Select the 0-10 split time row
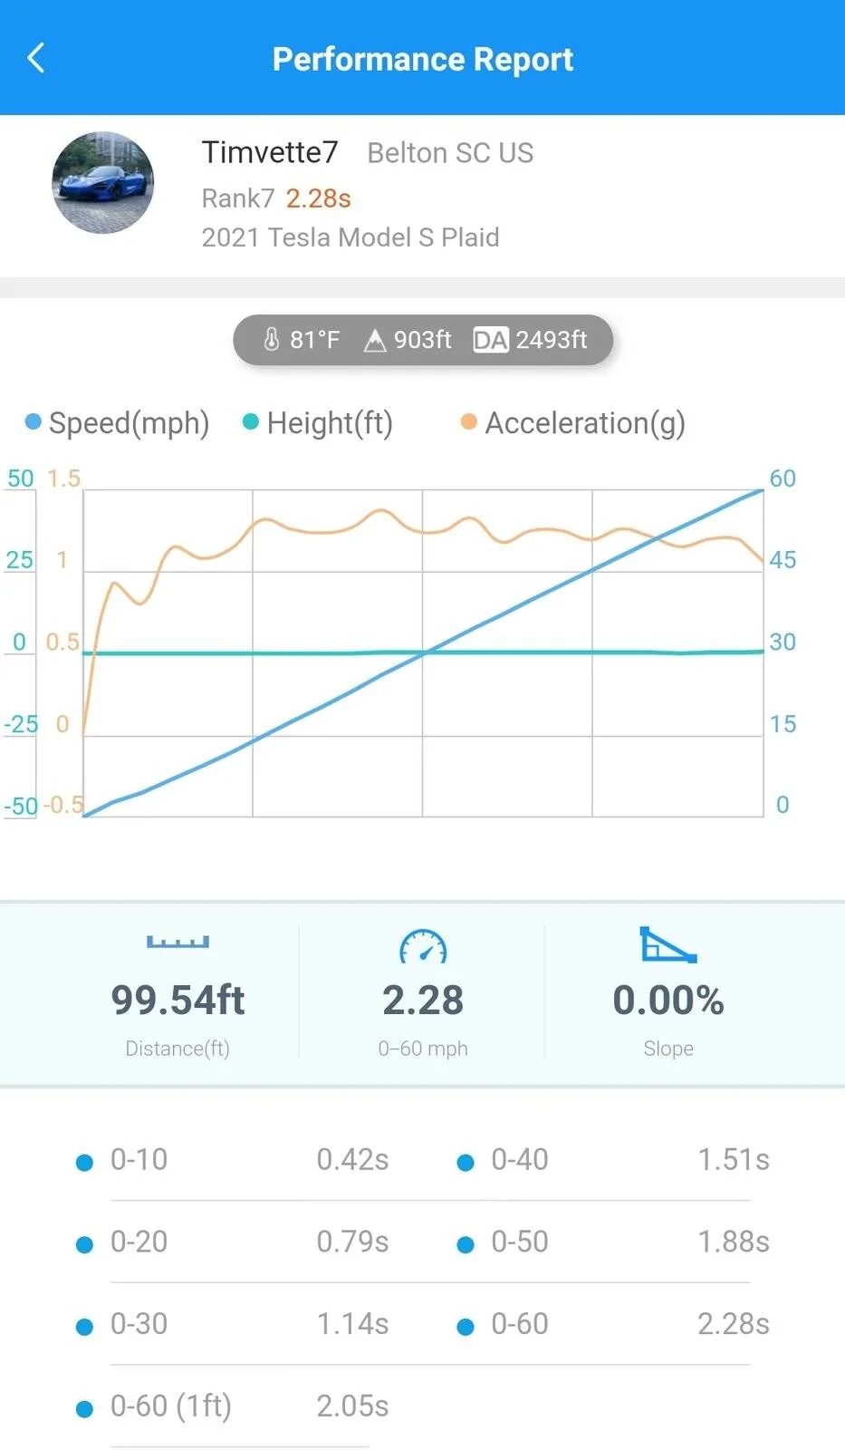The height and width of the screenshot is (1450, 845). [233, 1160]
